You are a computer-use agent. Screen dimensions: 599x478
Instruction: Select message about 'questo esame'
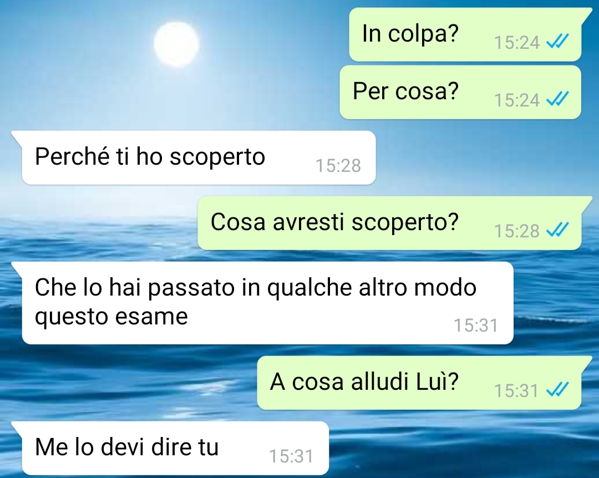pyautogui.click(x=267, y=303)
